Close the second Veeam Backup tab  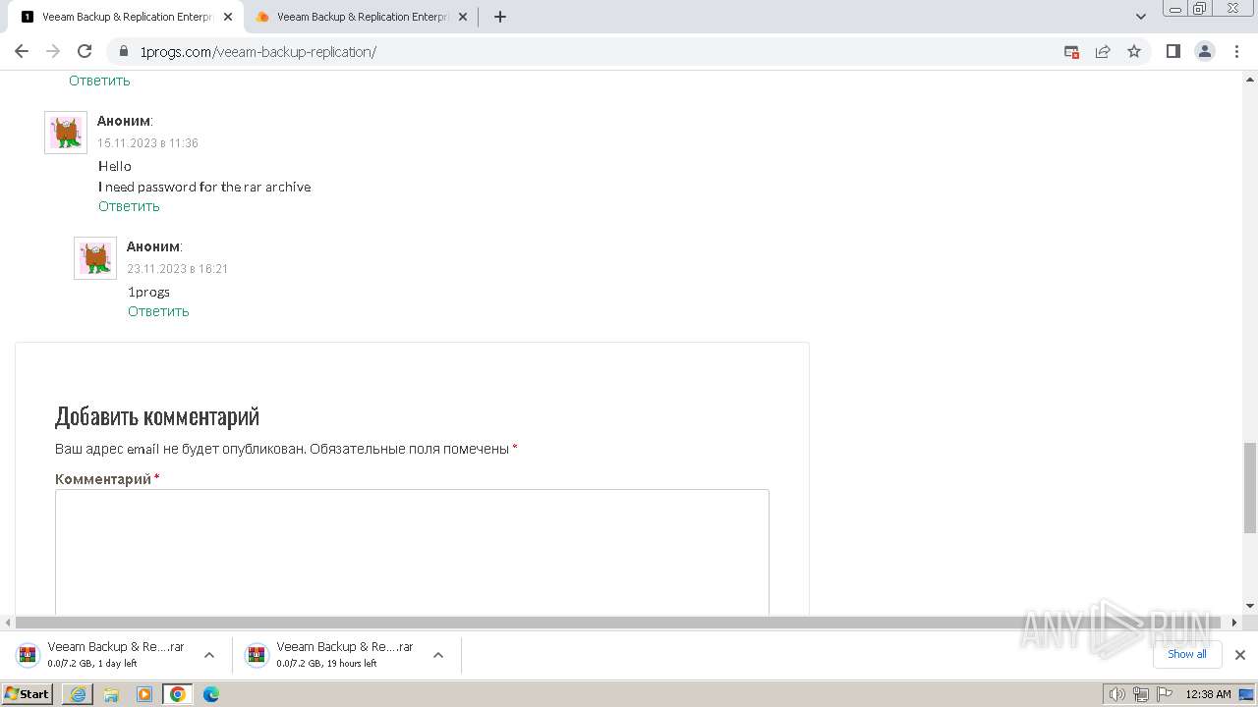tap(463, 17)
